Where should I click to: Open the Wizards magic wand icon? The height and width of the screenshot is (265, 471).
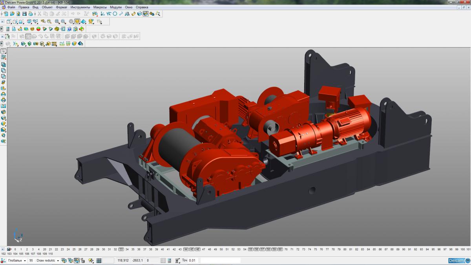[158, 14]
